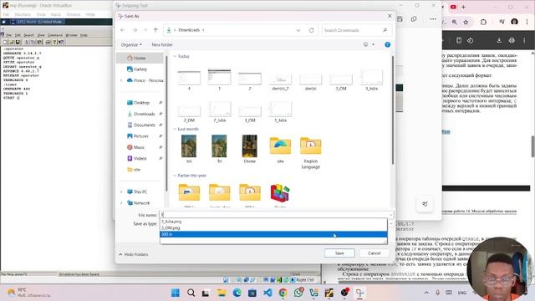
Task: Open taskbar Search magnifier
Action: (191, 293)
